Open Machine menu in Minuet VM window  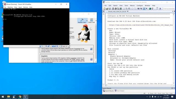pyautogui.click(x=10, y=7)
